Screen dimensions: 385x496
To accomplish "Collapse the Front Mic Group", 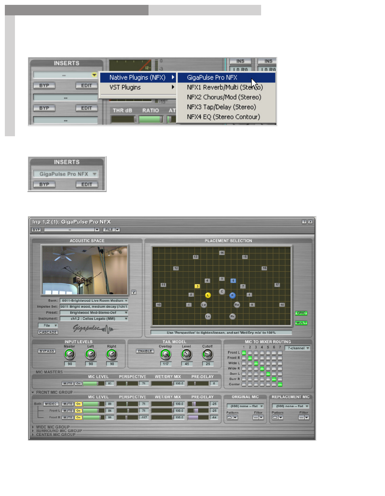I will (33, 392).
